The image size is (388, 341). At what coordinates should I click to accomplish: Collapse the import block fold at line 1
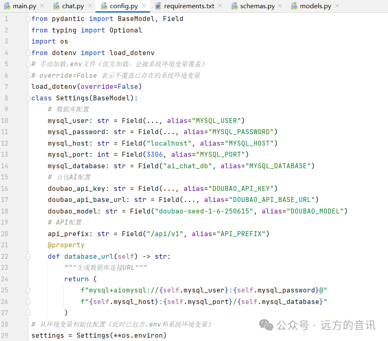point(28,19)
